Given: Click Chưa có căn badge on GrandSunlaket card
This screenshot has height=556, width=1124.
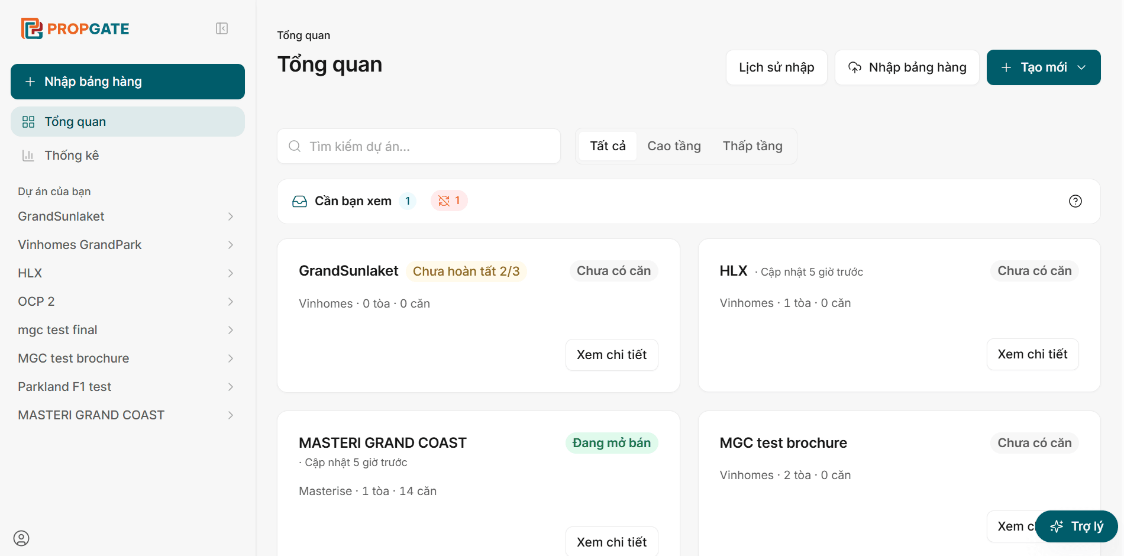Looking at the screenshot, I should coord(613,271).
